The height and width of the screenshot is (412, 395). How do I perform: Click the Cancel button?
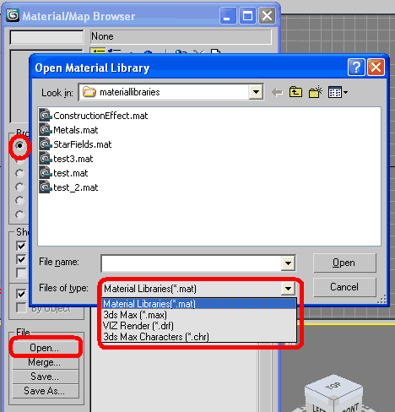[344, 287]
